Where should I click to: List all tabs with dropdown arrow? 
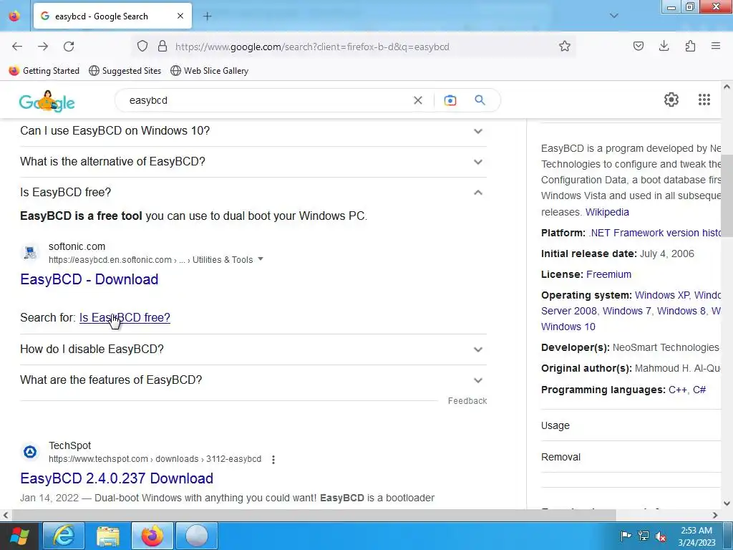(x=614, y=16)
